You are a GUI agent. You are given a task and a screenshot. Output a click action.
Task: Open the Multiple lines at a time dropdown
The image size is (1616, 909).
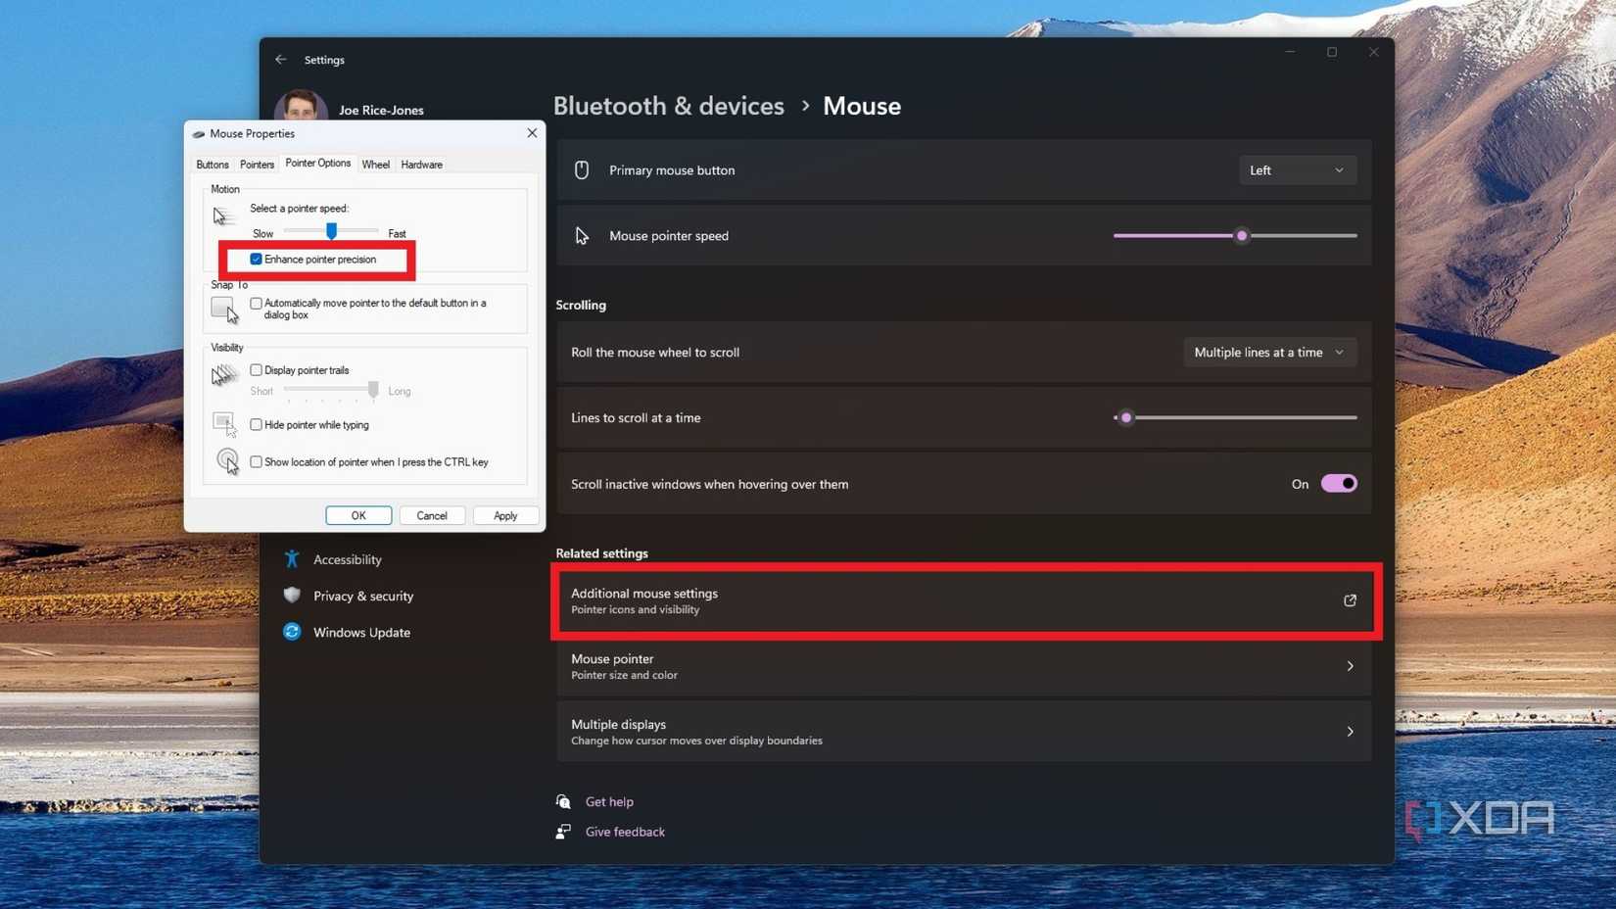tap(1270, 353)
